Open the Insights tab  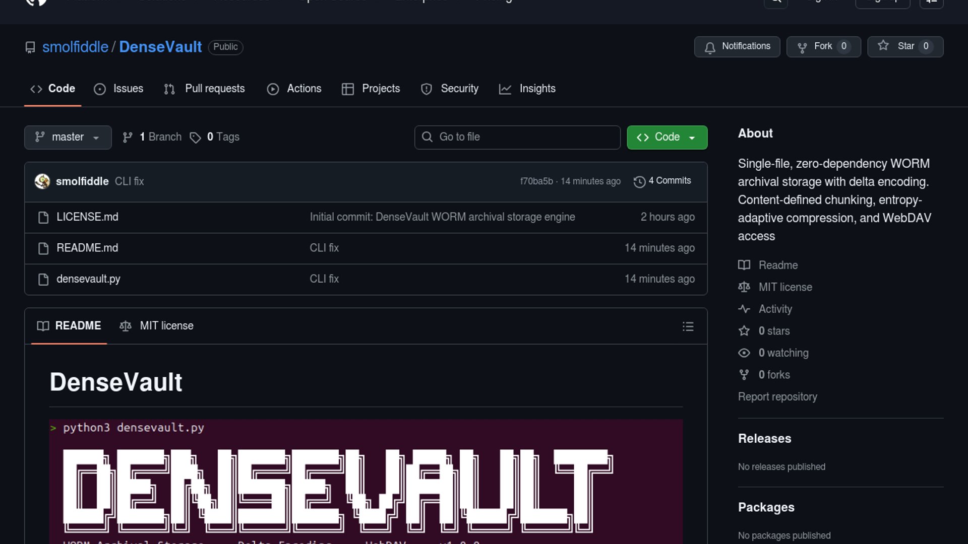tap(527, 89)
